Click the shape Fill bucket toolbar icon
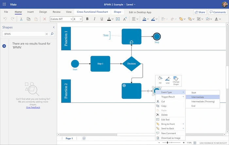 pos(144,19)
